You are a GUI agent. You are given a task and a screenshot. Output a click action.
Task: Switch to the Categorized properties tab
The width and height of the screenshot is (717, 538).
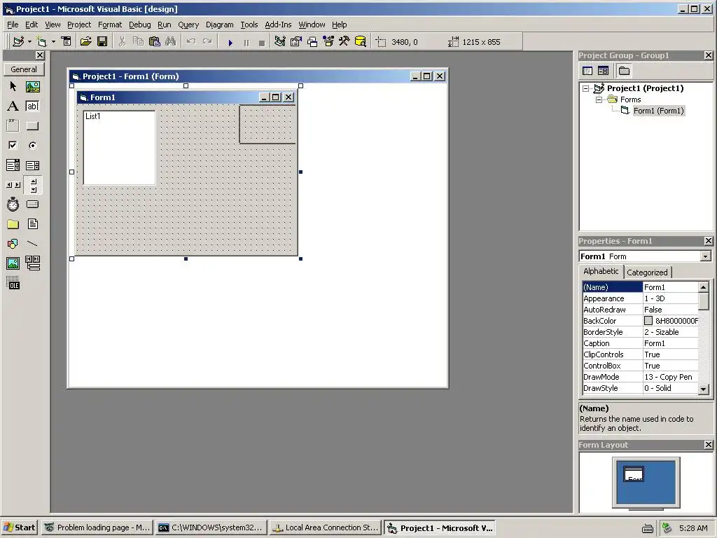coord(647,273)
